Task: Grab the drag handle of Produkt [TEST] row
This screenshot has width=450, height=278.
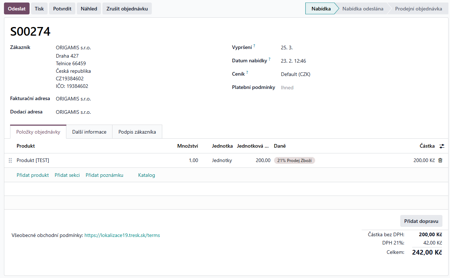Action: (10, 161)
